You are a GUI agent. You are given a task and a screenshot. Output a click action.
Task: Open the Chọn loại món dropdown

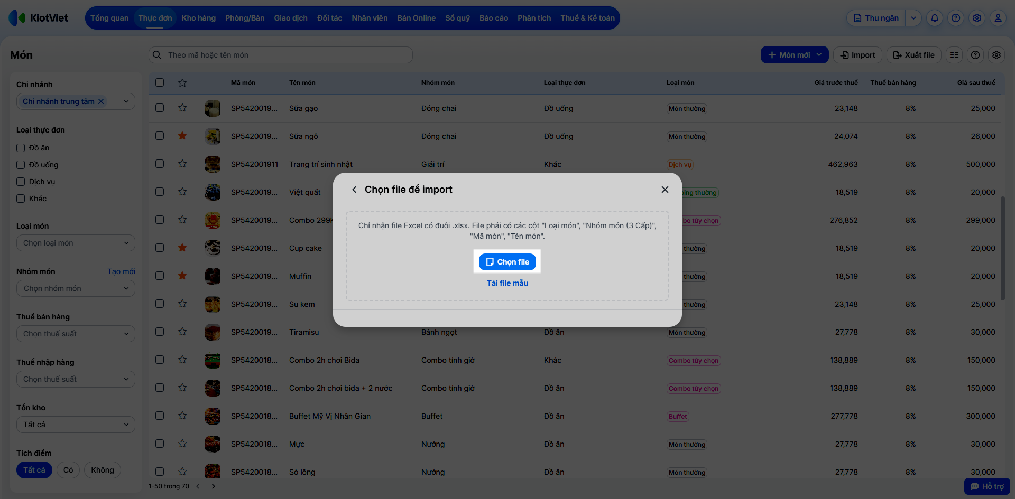[x=76, y=243]
